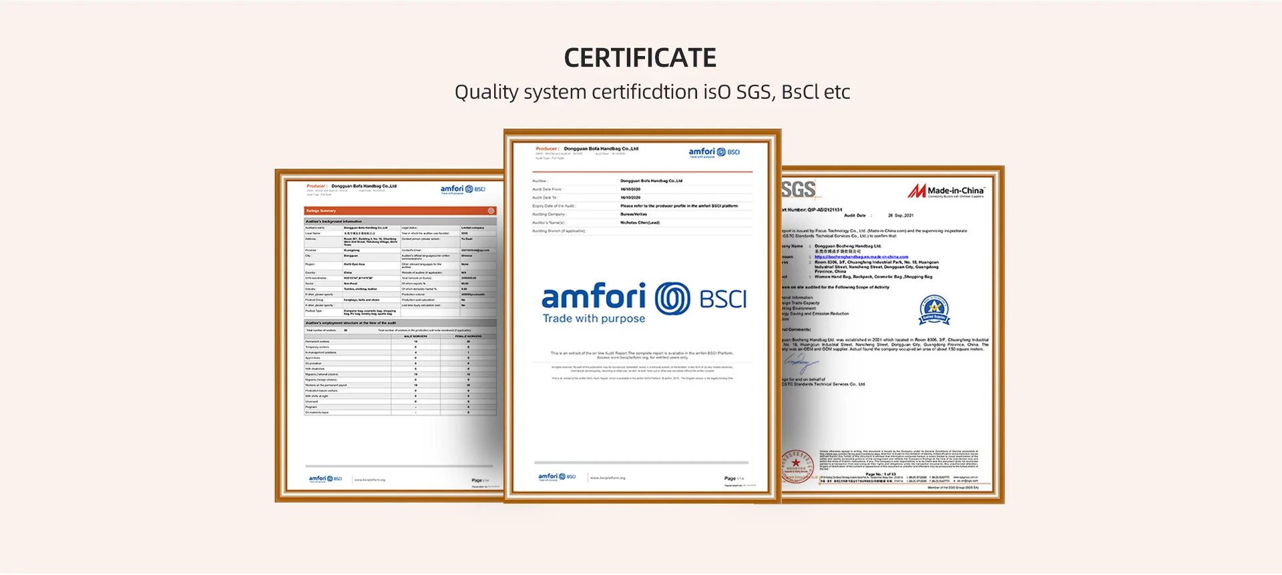
Task: Click the Quality system certification subtitle
Action: (x=652, y=92)
